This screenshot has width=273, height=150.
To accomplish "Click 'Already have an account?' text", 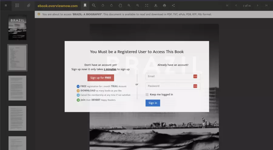I will click(x=173, y=65).
